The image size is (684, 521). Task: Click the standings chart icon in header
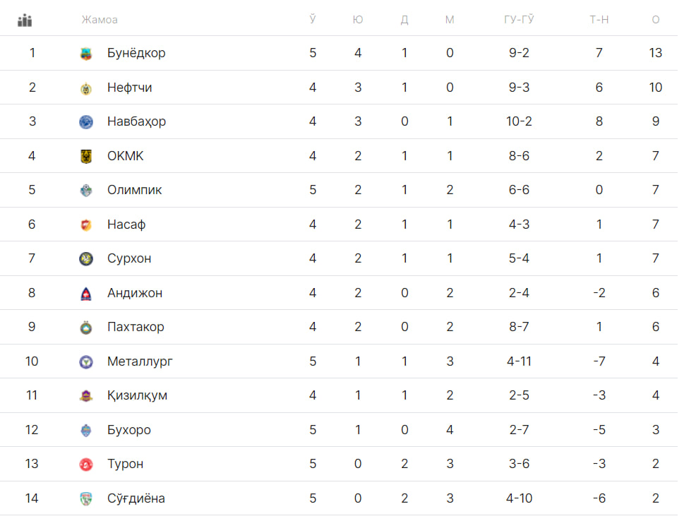tap(25, 20)
